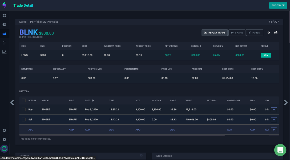Click the Sell row SHARE type cell
The image size is (290, 160).
tap(73, 119)
